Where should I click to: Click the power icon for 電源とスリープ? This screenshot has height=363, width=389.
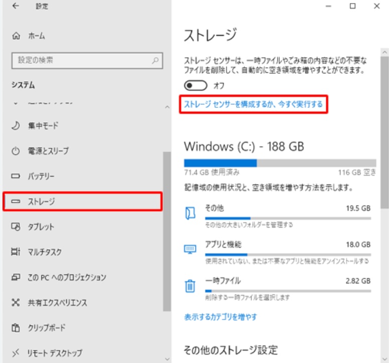16,151
